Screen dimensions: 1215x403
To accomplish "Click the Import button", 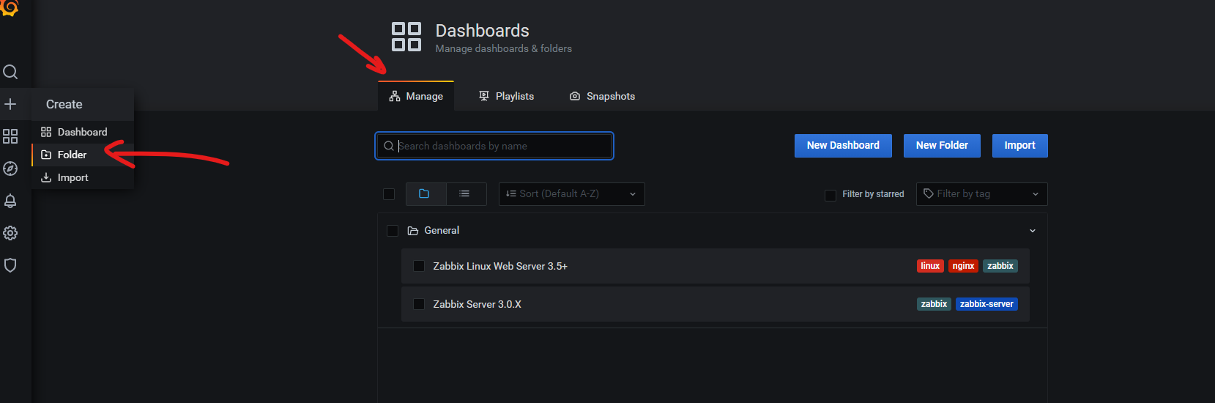I will coord(1019,146).
